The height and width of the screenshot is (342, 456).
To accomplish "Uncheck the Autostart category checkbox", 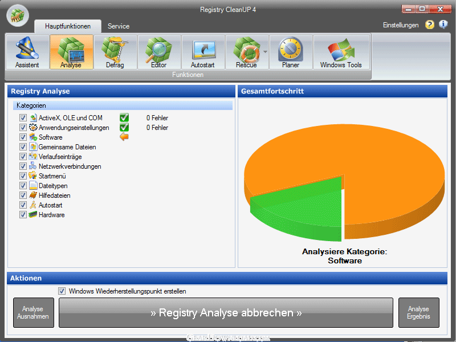I will 23,205.
